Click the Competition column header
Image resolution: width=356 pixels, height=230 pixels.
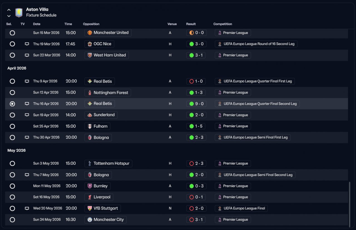pyautogui.click(x=222, y=24)
